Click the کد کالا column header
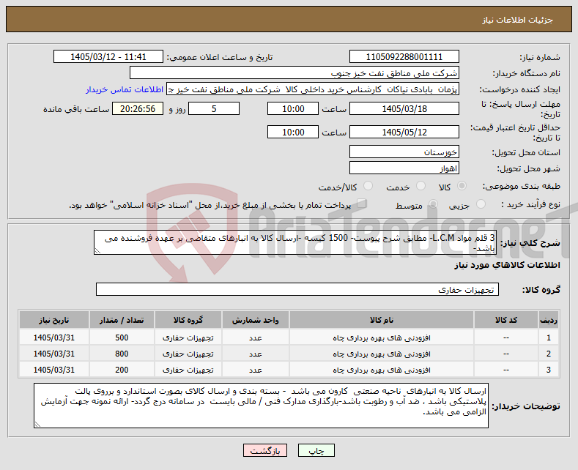This screenshot has height=470, width=578. (506, 320)
